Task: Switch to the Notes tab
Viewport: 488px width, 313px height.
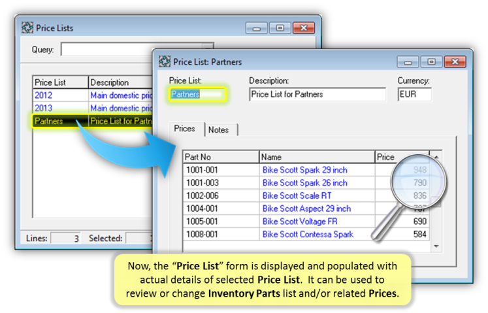Action: click(218, 129)
